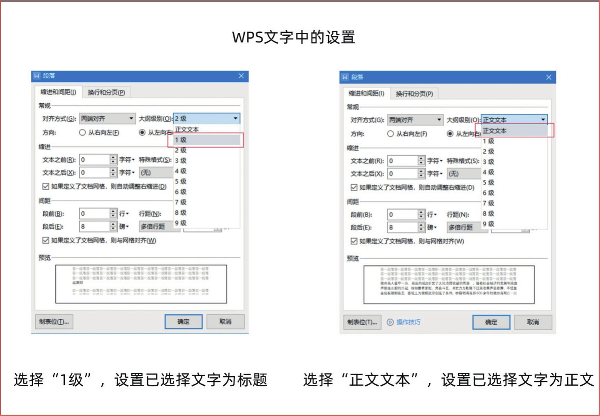Choose 5 级 in the left dialog outline list
This screenshot has width=600, height=416.
207,181
